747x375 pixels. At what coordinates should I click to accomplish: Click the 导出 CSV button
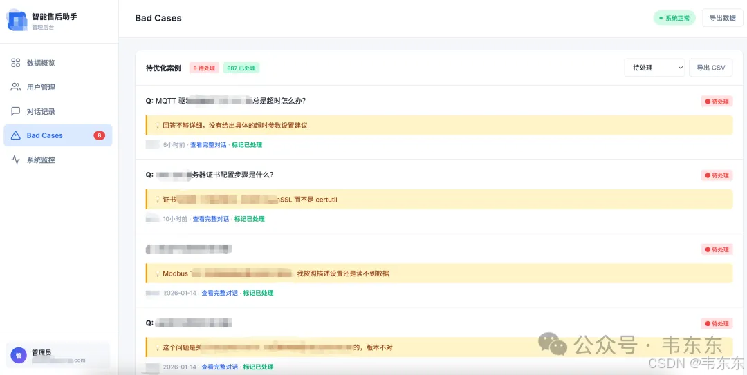[x=711, y=68]
